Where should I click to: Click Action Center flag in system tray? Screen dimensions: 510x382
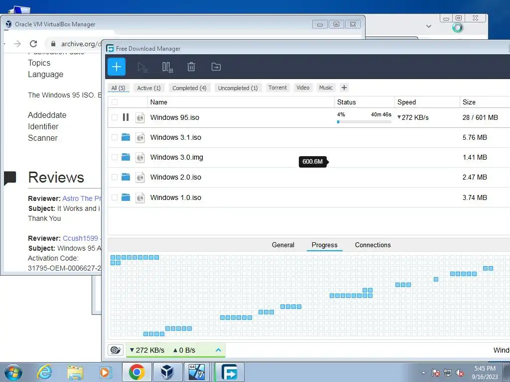436,373
